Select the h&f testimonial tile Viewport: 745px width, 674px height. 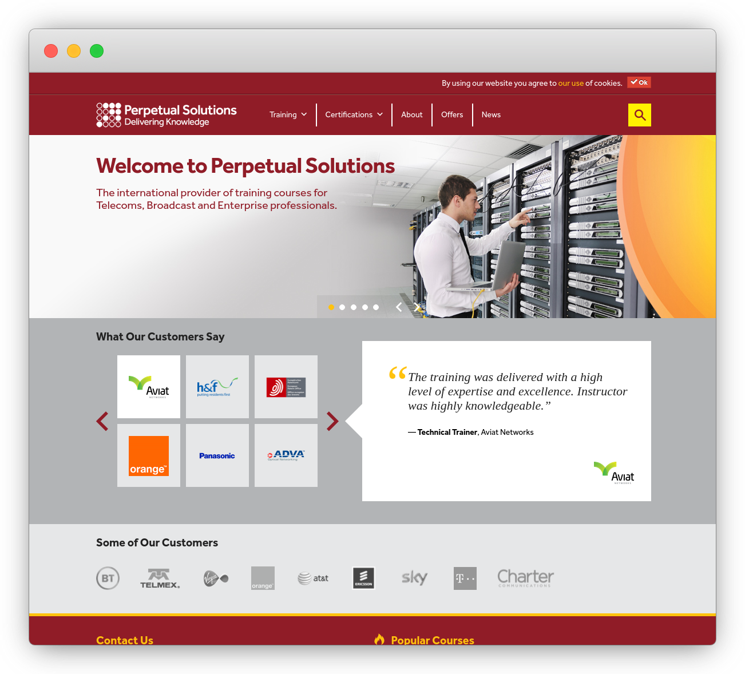coord(217,387)
